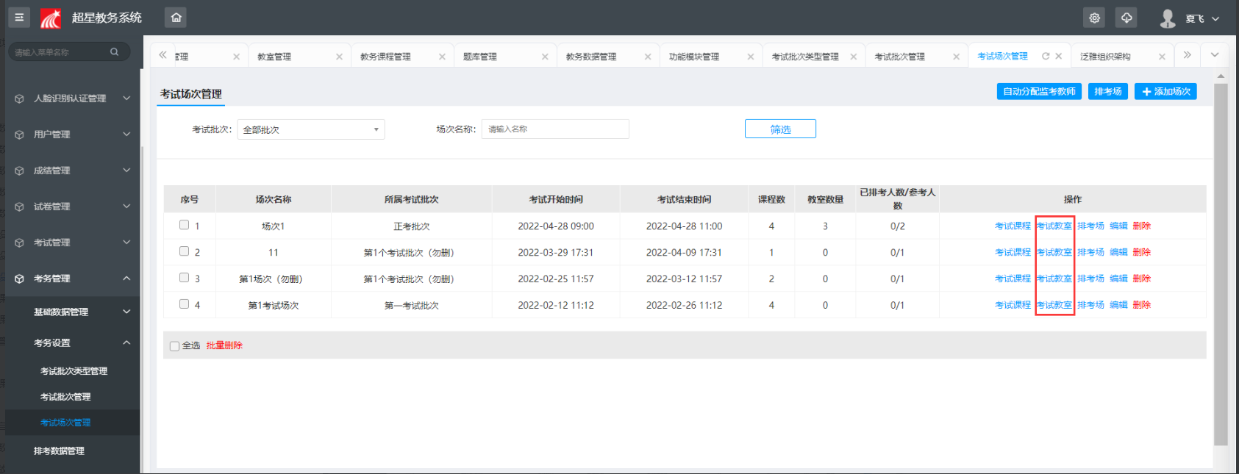This screenshot has width=1239, height=474.
Task: Click the tabs scroll-left double arrow
Action: point(163,55)
